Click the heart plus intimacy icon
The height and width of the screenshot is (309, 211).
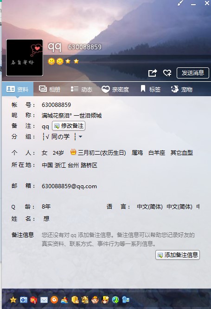(167, 73)
